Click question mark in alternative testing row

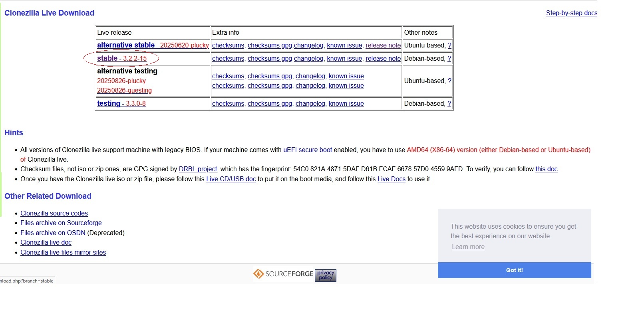tap(449, 81)
